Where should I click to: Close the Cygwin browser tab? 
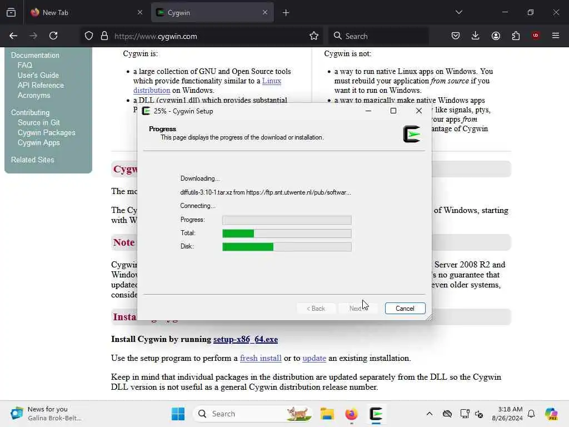pyautogui.click(x=265, y=12)
